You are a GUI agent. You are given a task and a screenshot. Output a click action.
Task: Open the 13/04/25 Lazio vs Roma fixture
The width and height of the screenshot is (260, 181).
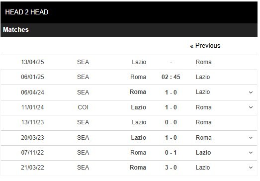129,62
